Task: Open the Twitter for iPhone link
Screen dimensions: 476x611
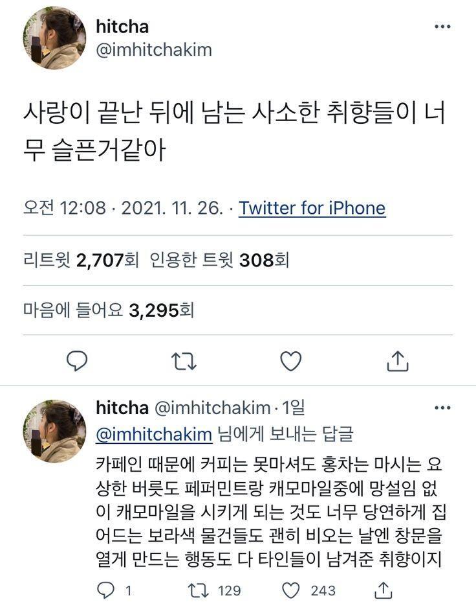Action: [312, 208]
